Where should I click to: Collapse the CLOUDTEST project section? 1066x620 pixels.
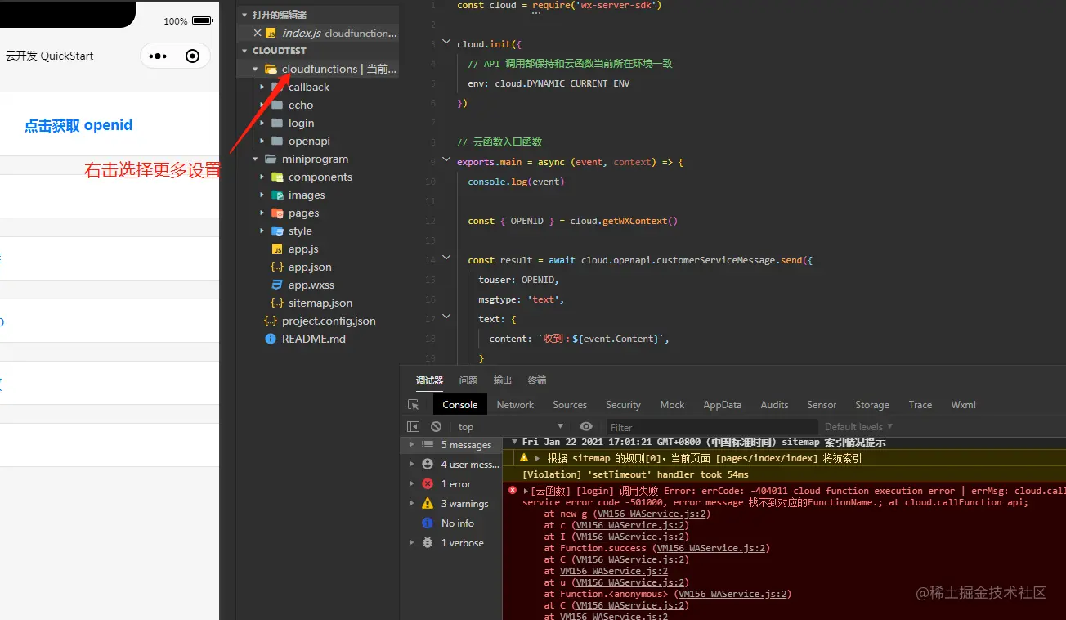pos(244,51)
